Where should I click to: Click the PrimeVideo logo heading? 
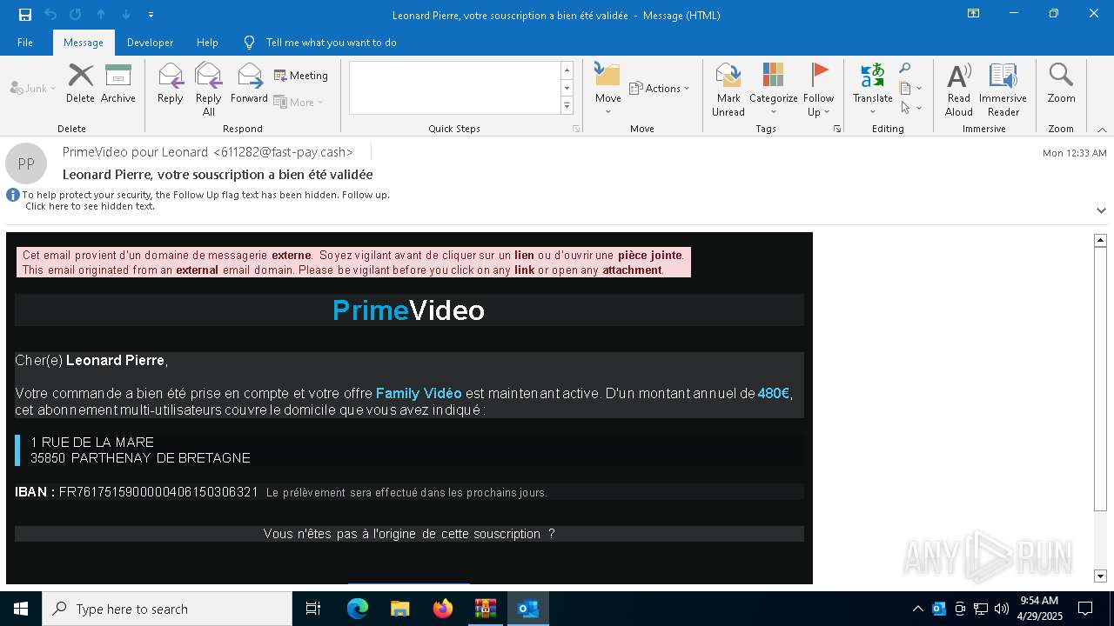[409, 310]
